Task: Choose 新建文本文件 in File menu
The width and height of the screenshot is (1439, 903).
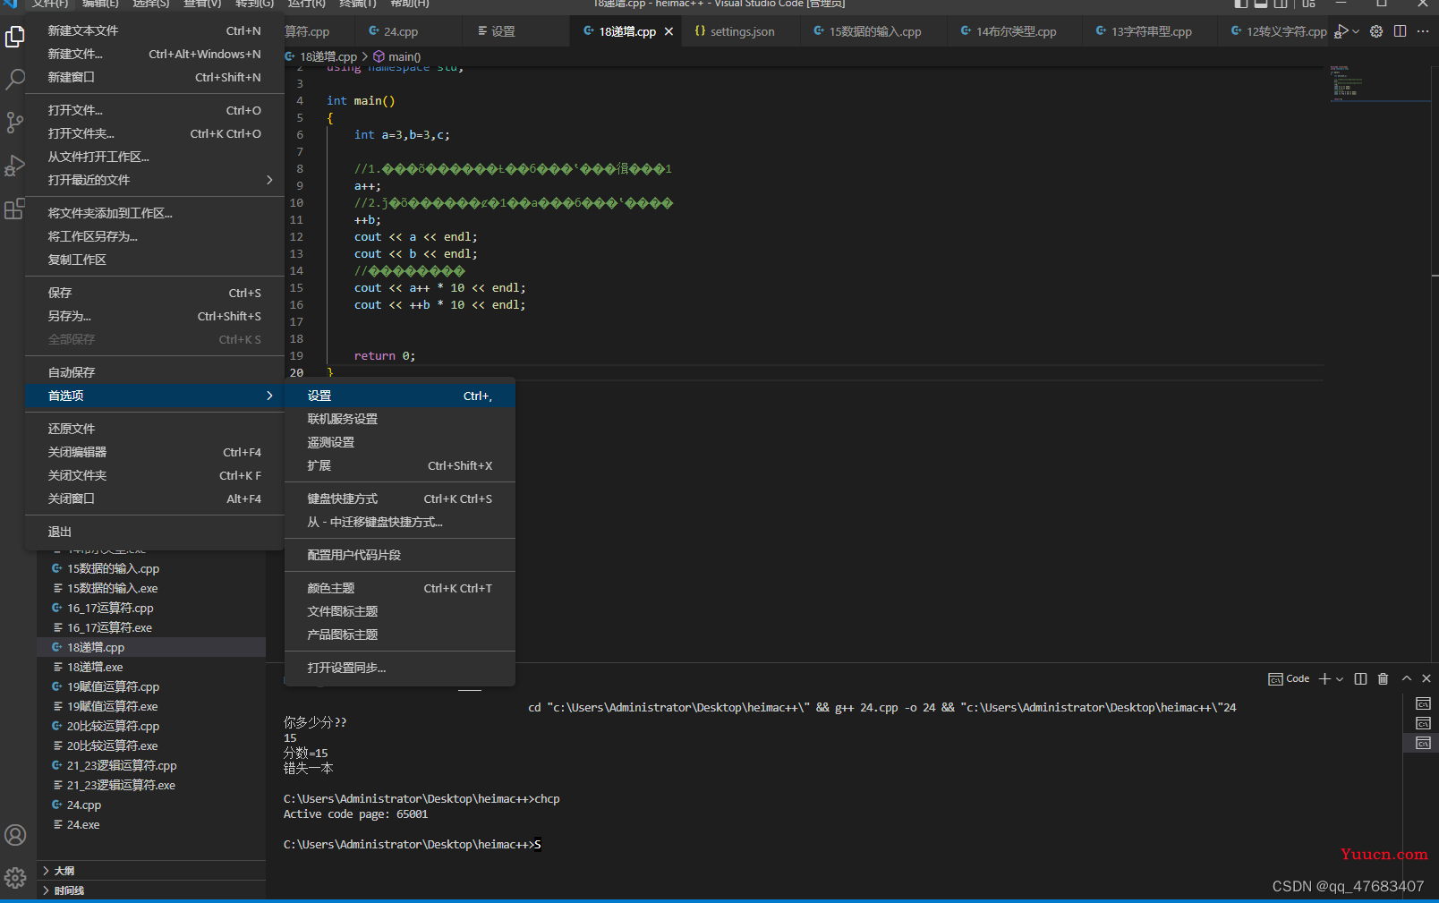Action: [155, 30]
